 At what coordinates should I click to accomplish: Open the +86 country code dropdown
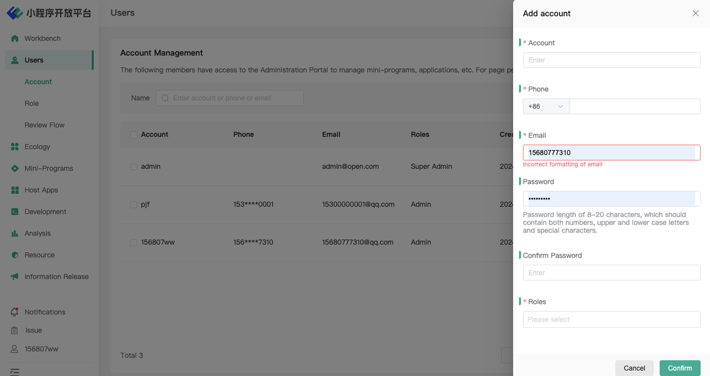tap(546, 106)
